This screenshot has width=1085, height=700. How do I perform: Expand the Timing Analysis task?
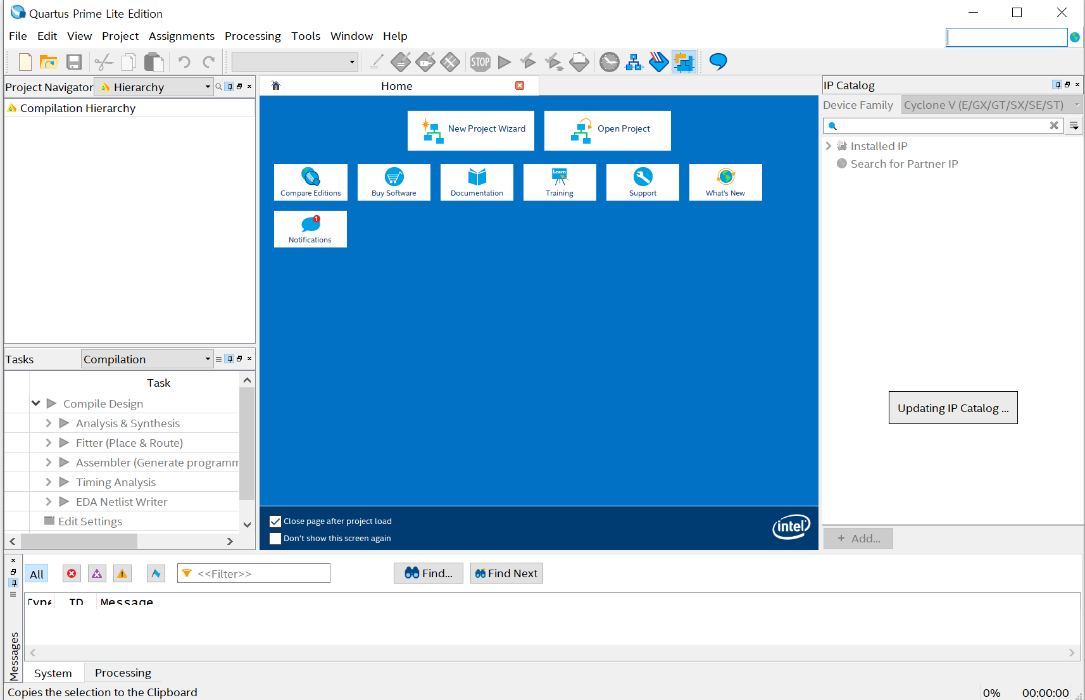pyautogui.click(x=49, y=482)
